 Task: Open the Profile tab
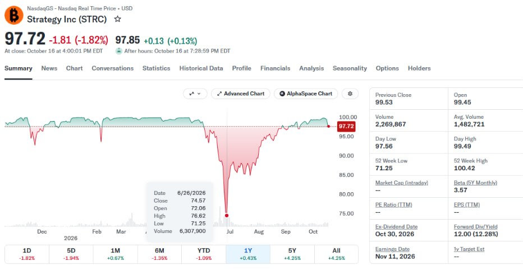241,68
